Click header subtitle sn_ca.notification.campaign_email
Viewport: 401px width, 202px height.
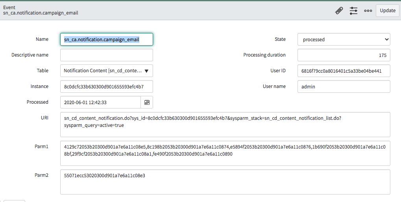coord(41,13)
